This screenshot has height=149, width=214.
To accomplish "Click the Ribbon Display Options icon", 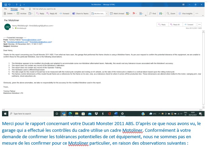I will (x=183, y=5).
